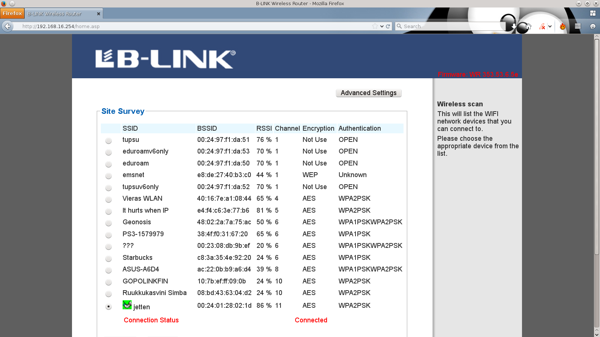This screenshot has width=600, height=337.
Task: Open the tab groups grid icon
Action: [593, 13]
